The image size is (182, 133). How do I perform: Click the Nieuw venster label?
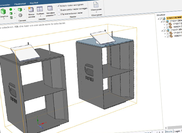coord(32,16)
